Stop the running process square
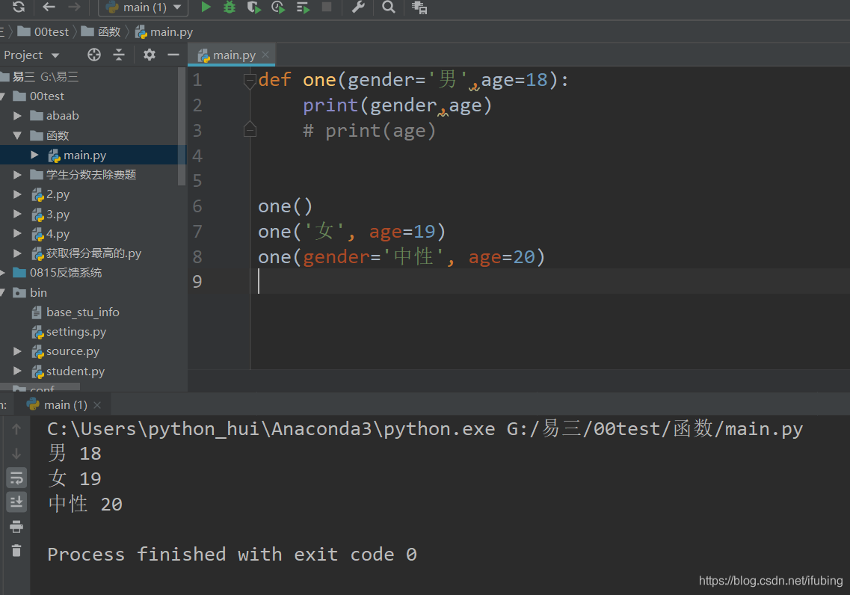The height and width of the screenshot is (595, 850). [327, 7]
